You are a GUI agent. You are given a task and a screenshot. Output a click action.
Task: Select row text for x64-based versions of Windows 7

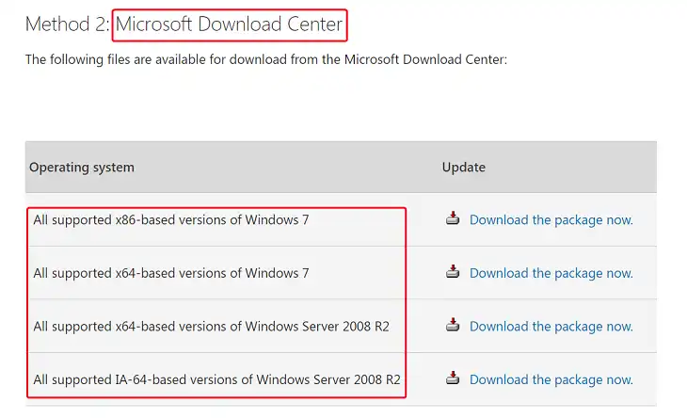coord(171,273)
